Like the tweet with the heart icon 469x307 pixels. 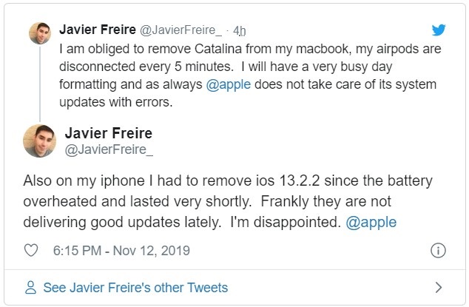31,252
